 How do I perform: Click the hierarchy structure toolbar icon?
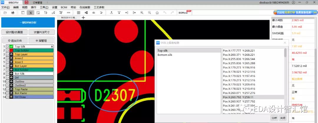[x=86, y=13]
